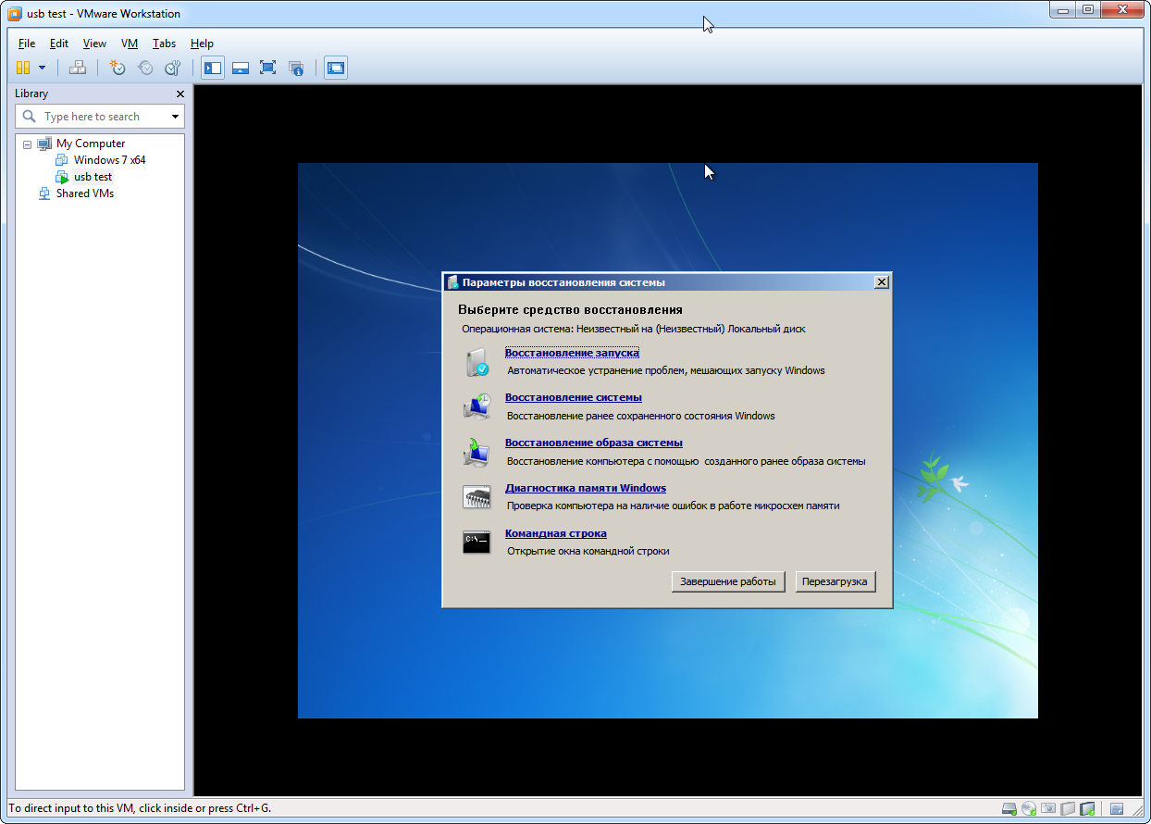Click the CD/DVD drive status icon

[1029, 809]
